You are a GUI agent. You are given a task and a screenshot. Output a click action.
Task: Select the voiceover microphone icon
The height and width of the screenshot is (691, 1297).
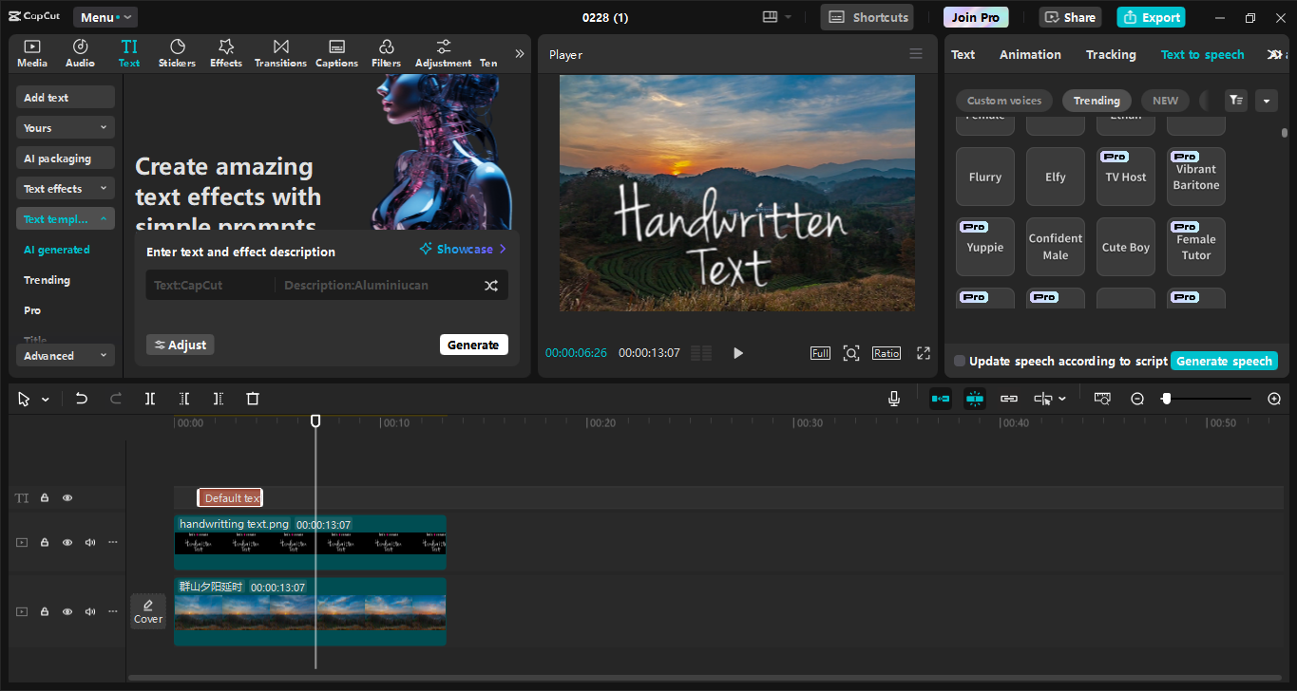(x=893, y=399)
